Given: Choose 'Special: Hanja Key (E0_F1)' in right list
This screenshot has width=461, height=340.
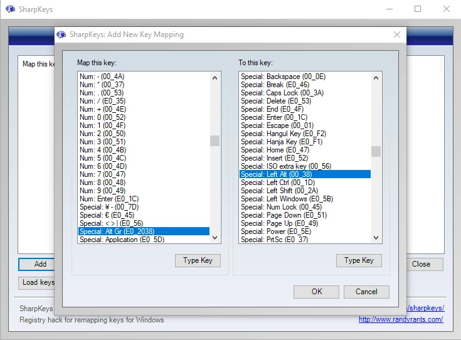Looking at the screenshot, I should (305, 142).
